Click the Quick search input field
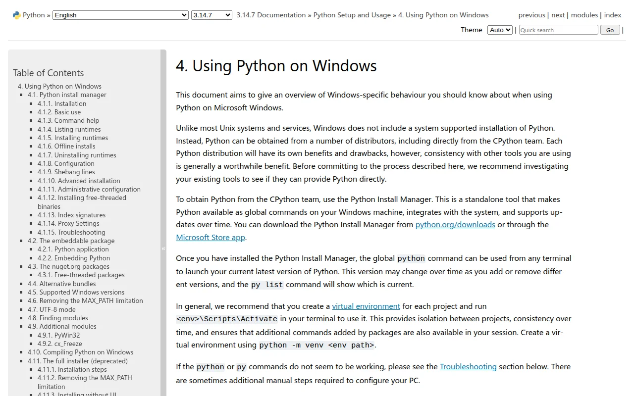634x396 pixels. (558, 30)
